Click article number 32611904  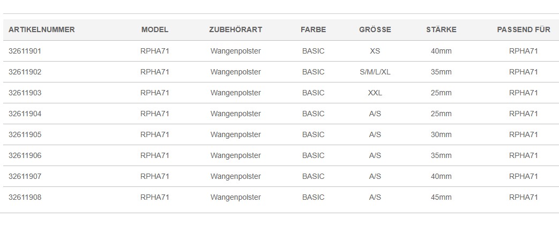click(25, 114)
